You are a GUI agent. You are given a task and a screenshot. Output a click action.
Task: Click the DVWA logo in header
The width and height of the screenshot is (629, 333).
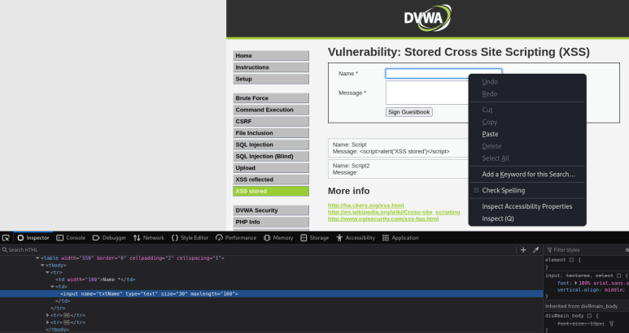(428, 18)
